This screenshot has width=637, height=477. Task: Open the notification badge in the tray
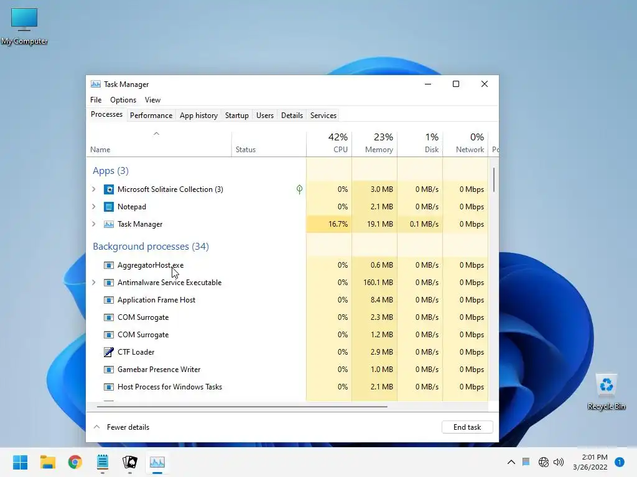(620, 462)
